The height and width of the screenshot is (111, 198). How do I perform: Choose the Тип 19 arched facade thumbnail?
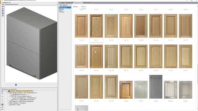tap(96, 56)
